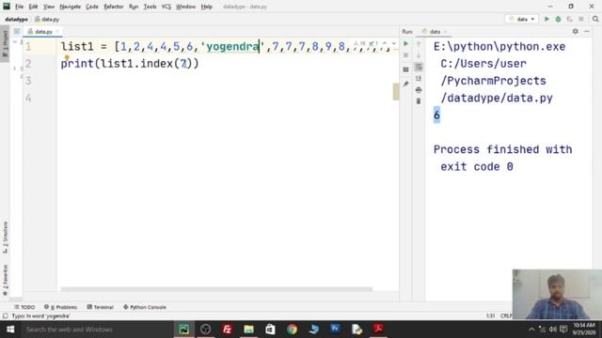
Task: Stop process in Run panel sidebar
Action: 405,55
